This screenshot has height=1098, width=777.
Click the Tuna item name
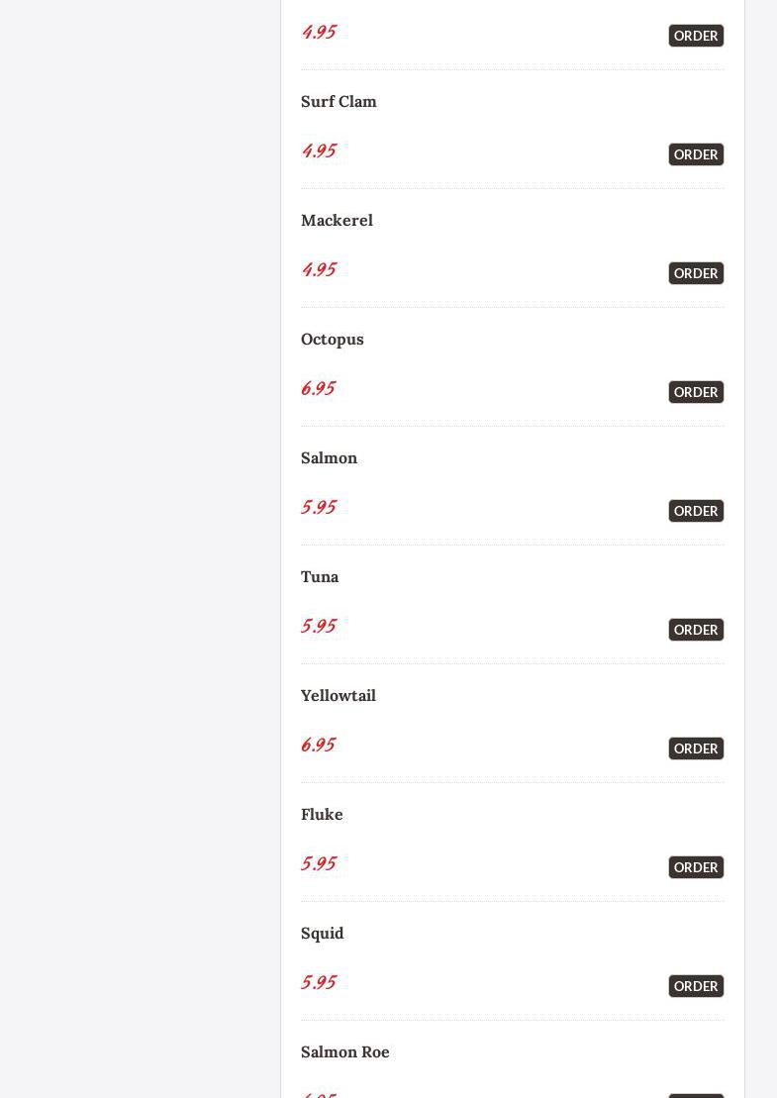tap(320, 576)
